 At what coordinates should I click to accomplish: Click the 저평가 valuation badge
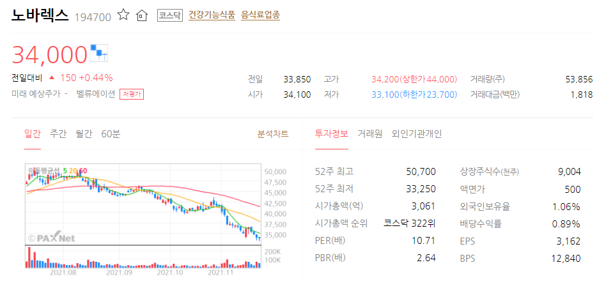132,95
